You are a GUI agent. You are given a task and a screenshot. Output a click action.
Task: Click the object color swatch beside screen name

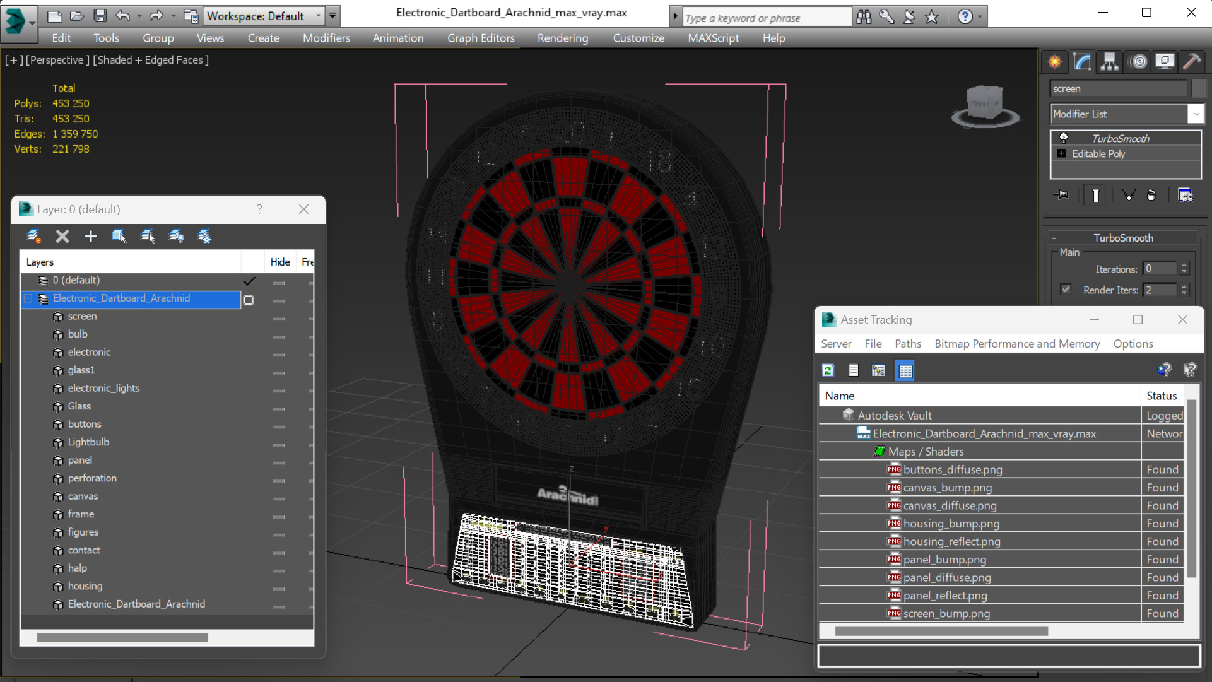[x=1198, y=89]
